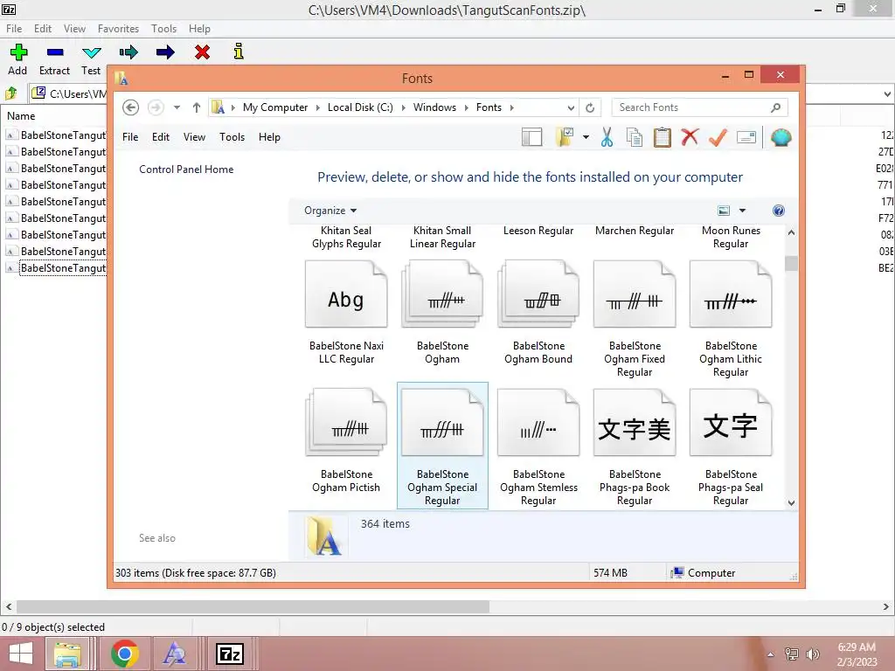This screenshot has width=895, height=671.
Task: Open the Tools menu in Fonts window
Action: pyautogui.click(x=232, y=137)
